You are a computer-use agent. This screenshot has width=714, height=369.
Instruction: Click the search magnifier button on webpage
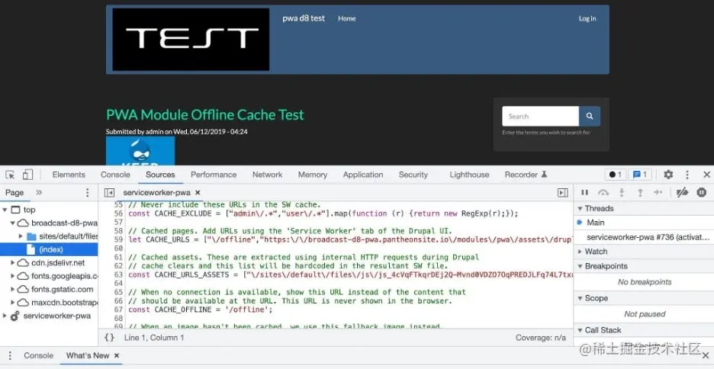point(589,117)
